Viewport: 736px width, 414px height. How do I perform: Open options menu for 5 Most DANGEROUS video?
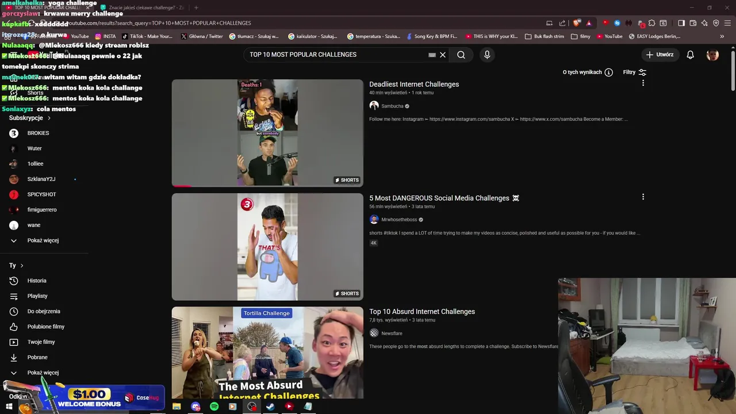[643, 197]
